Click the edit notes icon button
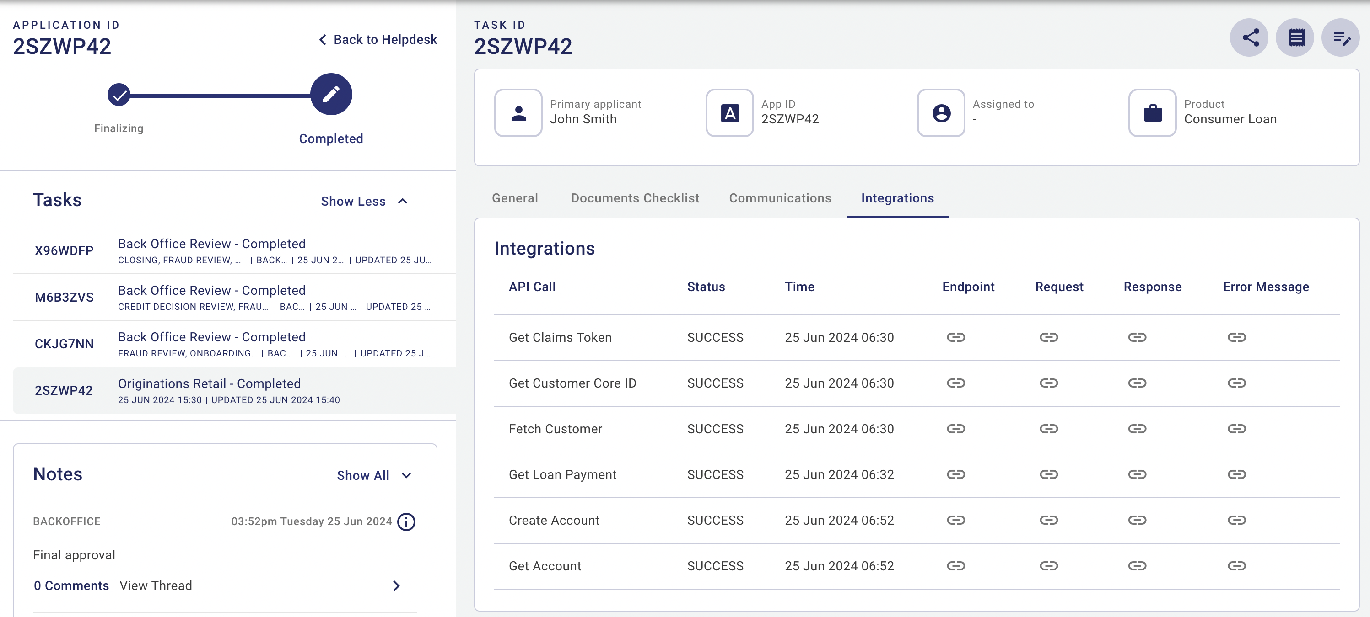The image size is (1370, 617). (1341, 37)
